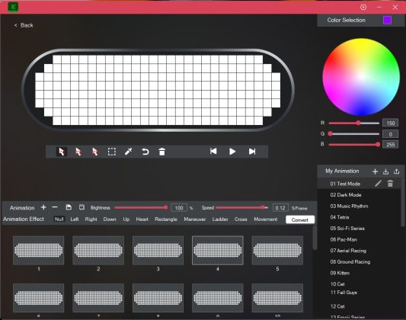
Task: Click the green app logo icon
Action: 13,7
